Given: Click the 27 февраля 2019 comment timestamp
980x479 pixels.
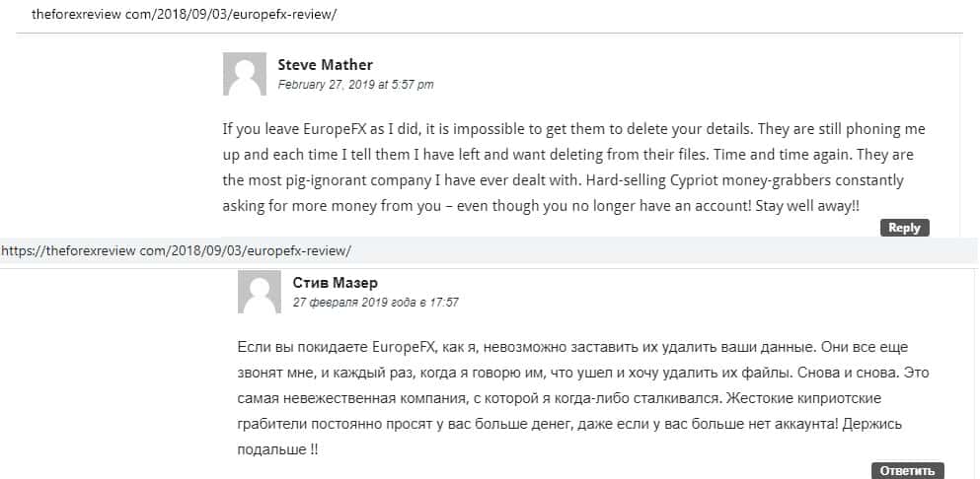Looking at the screenshot, I should (375, 303).
